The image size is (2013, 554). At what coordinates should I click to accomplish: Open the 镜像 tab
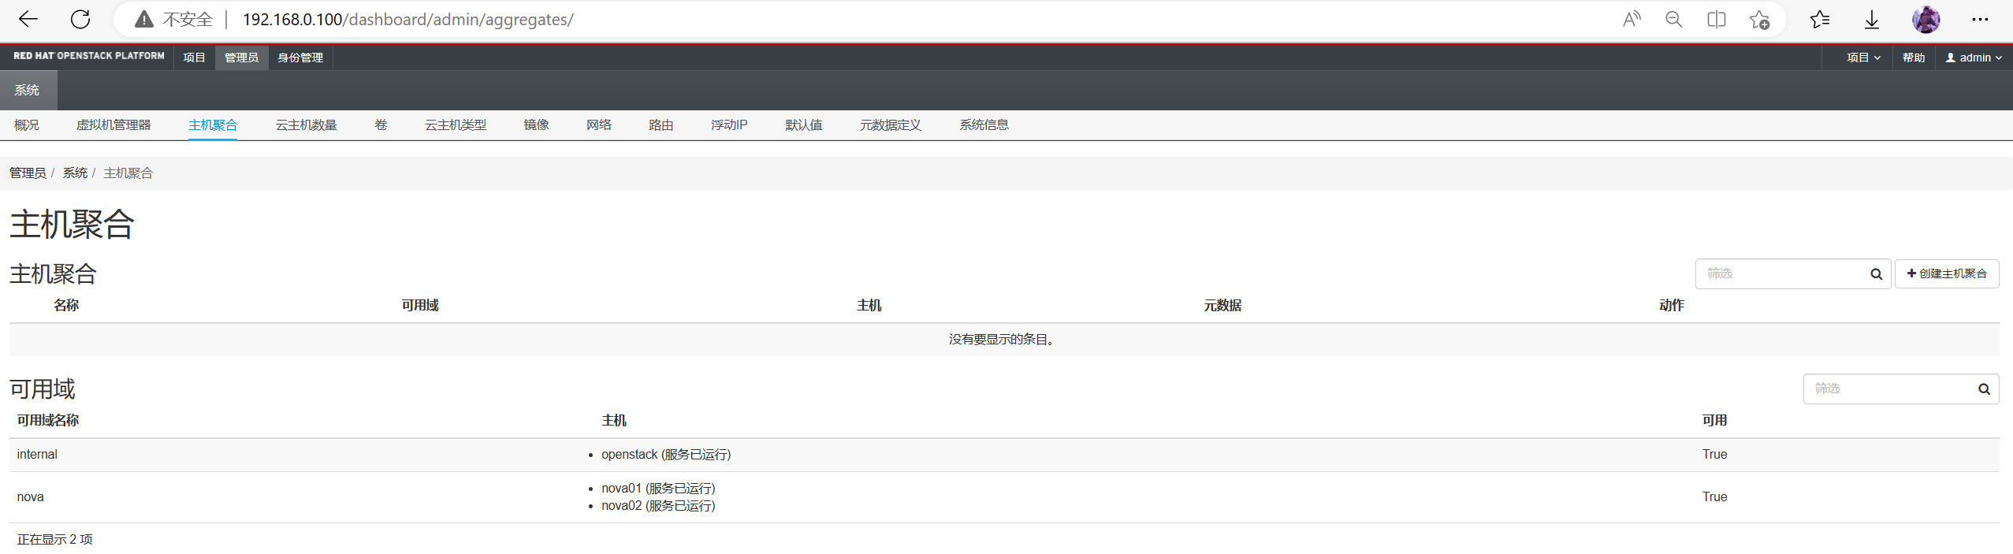click(x=537, y=125)
